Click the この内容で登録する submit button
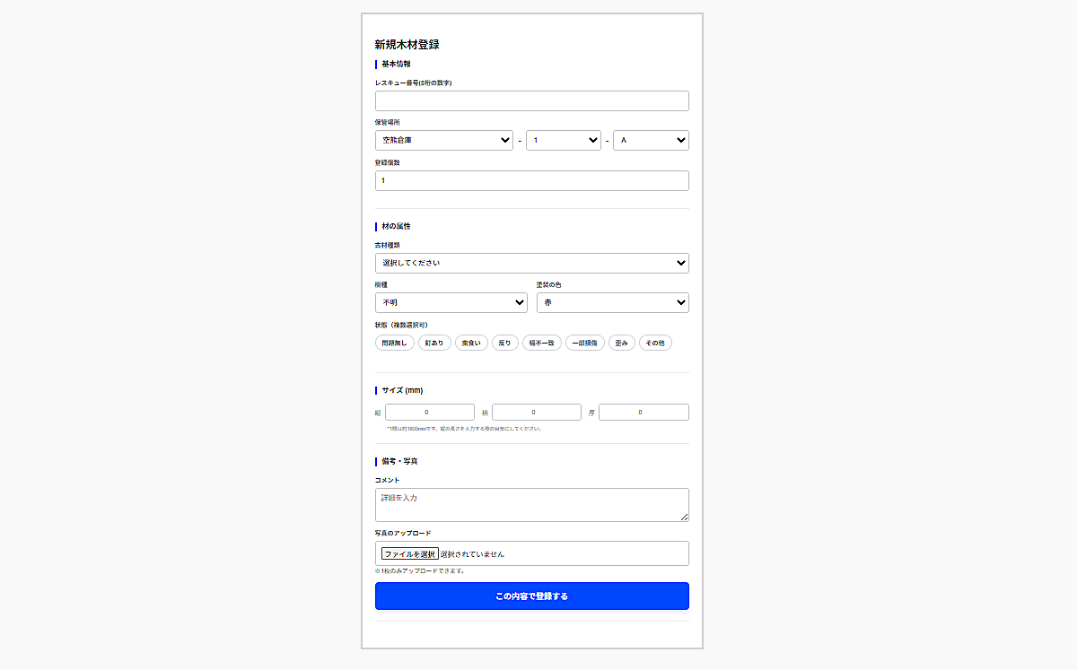 pos(531,596)
